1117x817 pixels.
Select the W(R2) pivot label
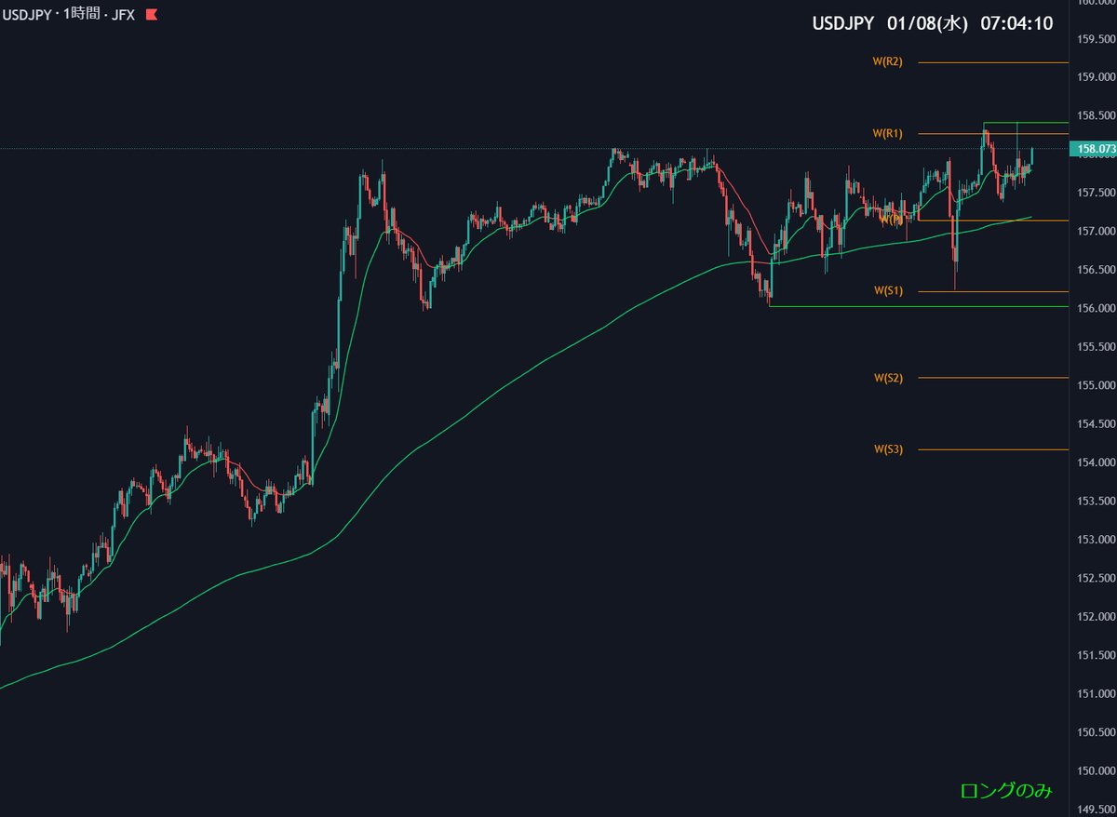887,61
